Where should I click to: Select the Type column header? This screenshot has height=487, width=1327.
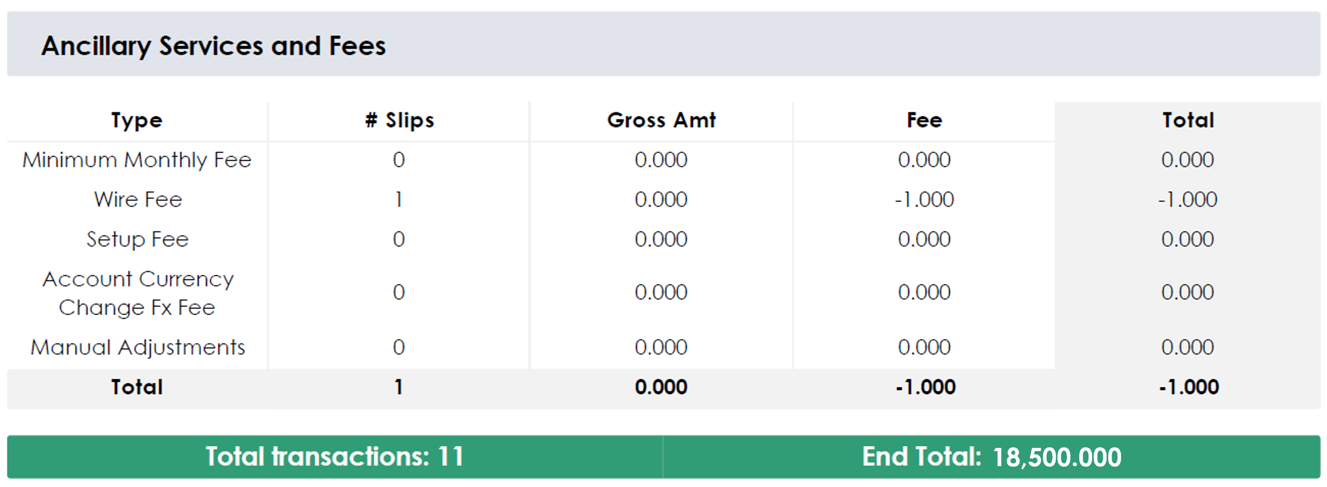pos(137,121)
